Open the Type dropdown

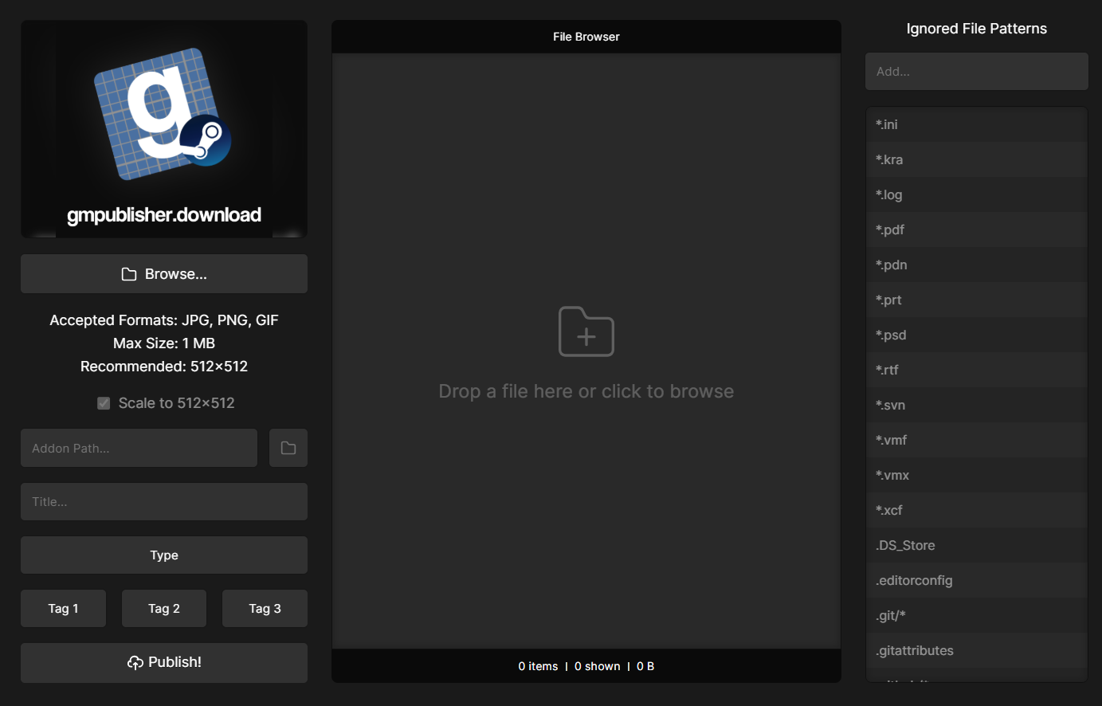point(164,555)
